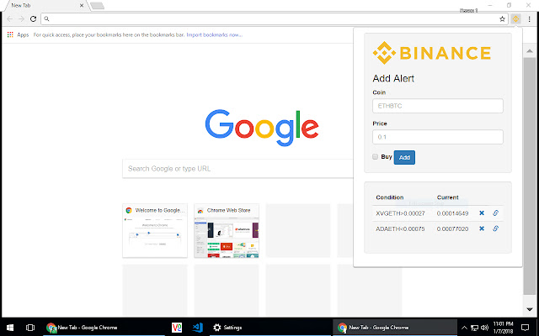Switch to active Chrome taskbar window
Image resolution: width=539 pixels, height=336 pixels.
[395, 328]
